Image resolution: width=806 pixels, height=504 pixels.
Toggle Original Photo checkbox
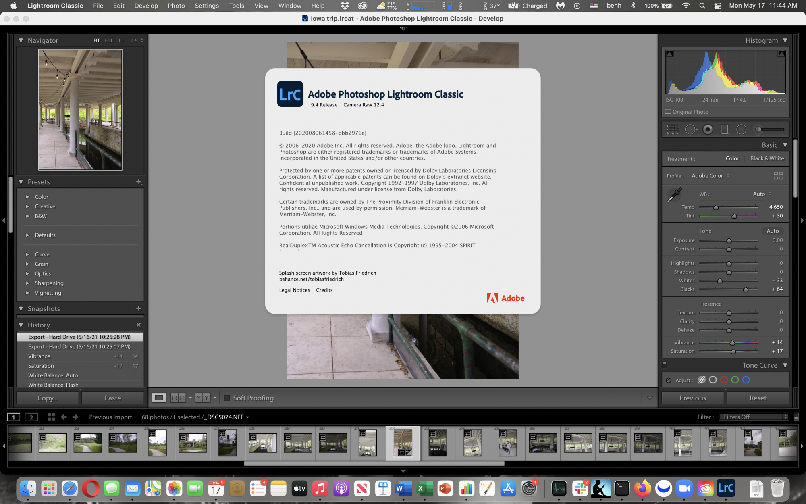point(668,111)
